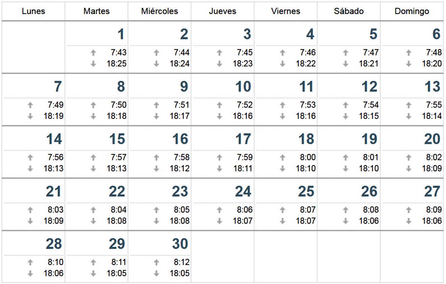Click sunset arrow icon on day 27
This screenshot has width=446, height=284.
[x=409, y=221]
